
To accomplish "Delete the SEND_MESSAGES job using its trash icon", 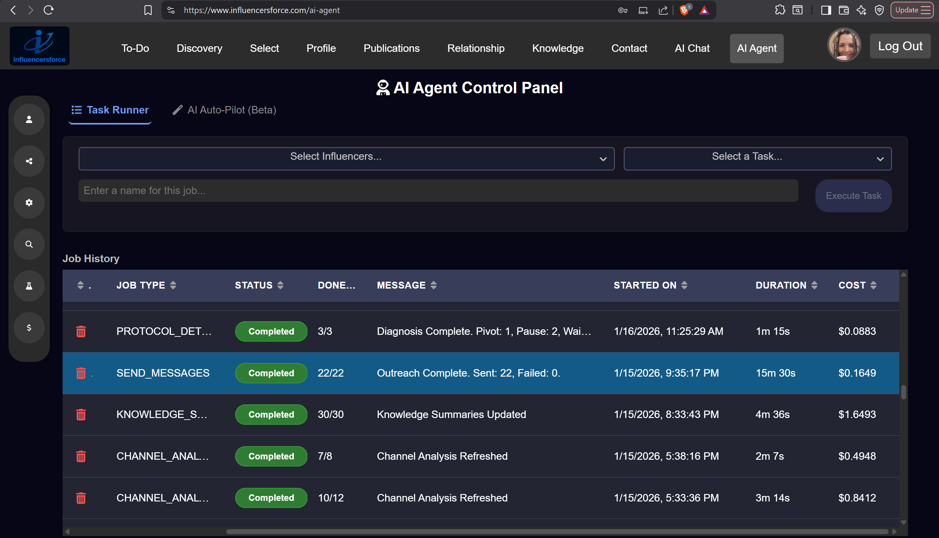I will 81,373.
